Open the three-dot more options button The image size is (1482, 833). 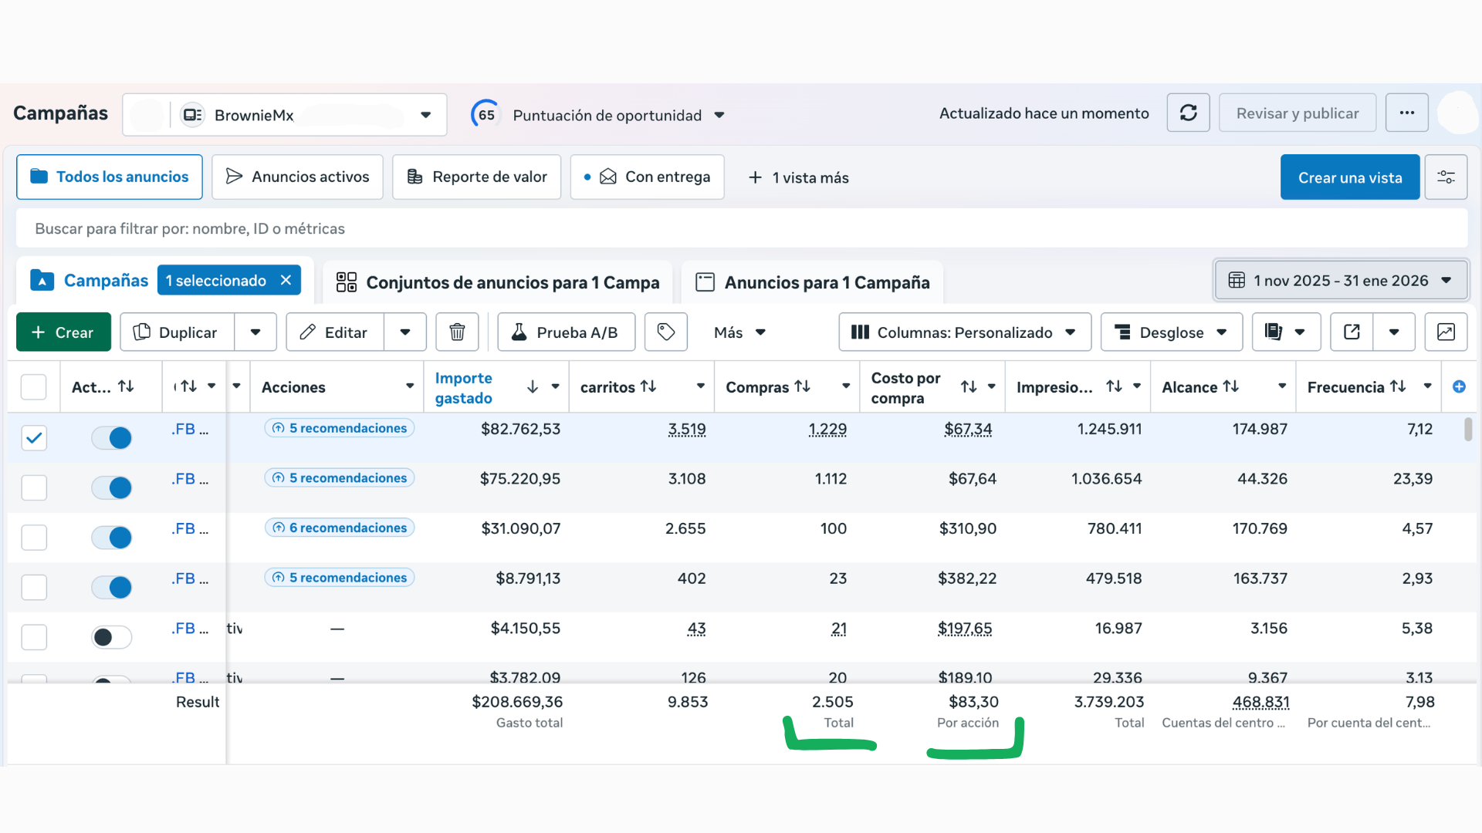[x=1406, y=113]
